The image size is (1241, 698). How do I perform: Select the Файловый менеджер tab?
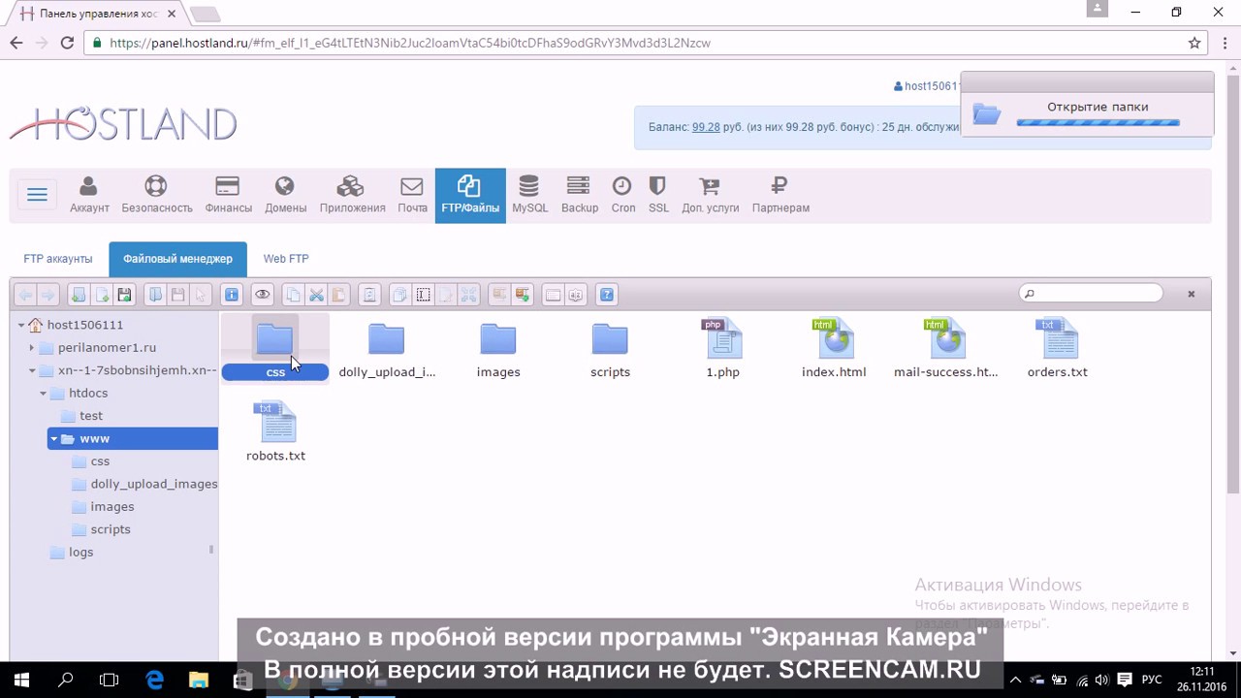pos(177,259)
